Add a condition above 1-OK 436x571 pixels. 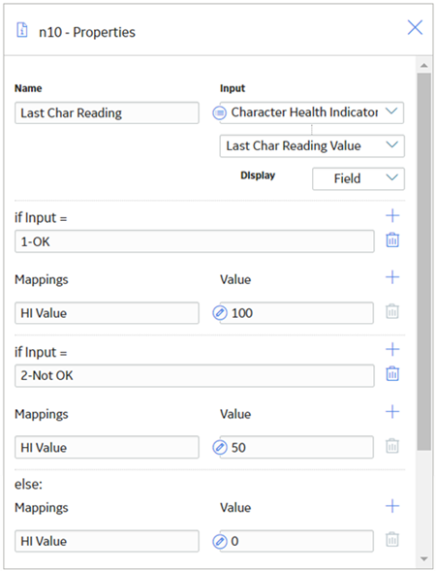coord(392,216)
